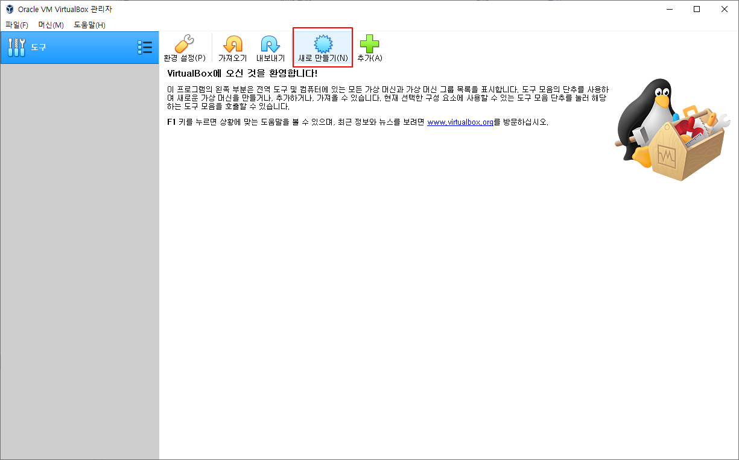Follow the www.virtualbox.org link

[x=460, y=122]
